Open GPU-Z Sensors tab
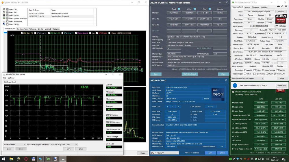This screenshot has height=162, width=289. (x=247, y=7)
